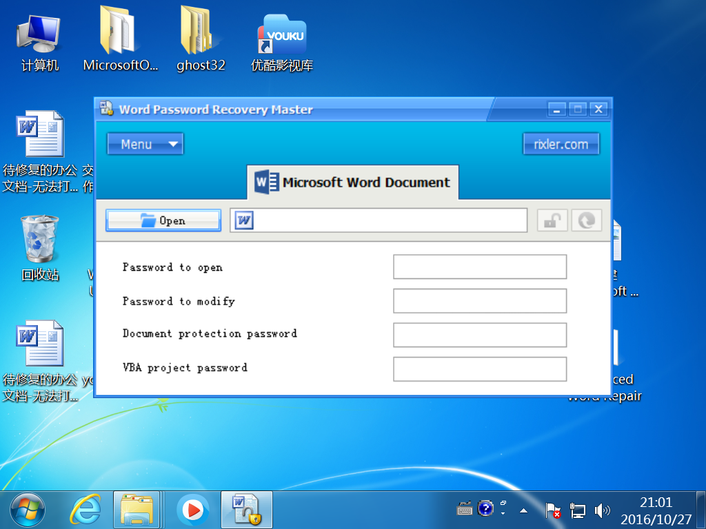Image resolution: width=706 pixels, height=529 pixels.
Task: Select the upper 待修复的办公文档 Word file
Action: 39,152
